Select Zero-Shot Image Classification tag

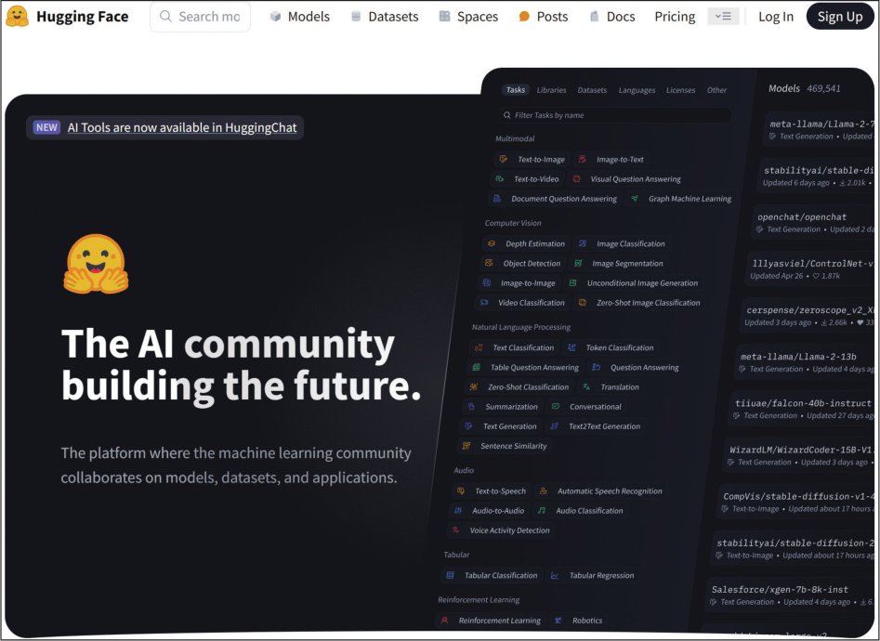click(639, 303)
